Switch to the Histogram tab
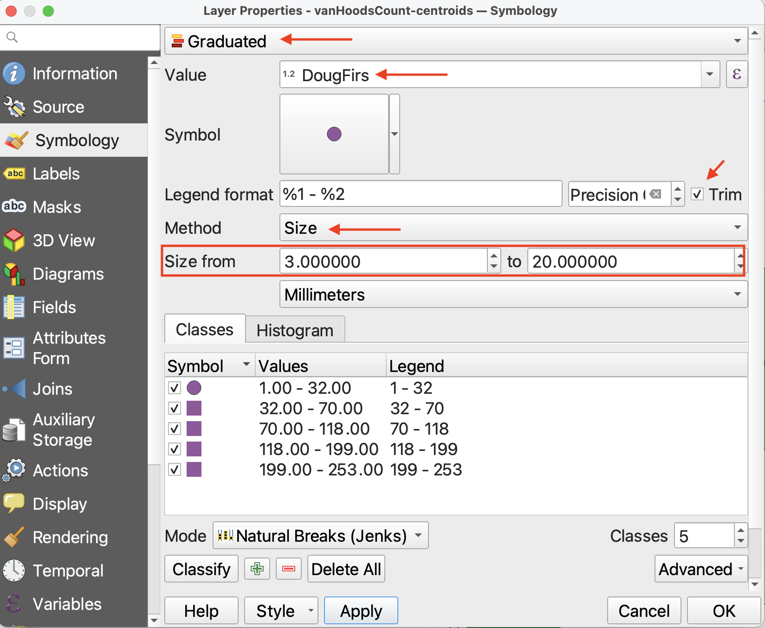765x628 pixels. click(295, 330)
